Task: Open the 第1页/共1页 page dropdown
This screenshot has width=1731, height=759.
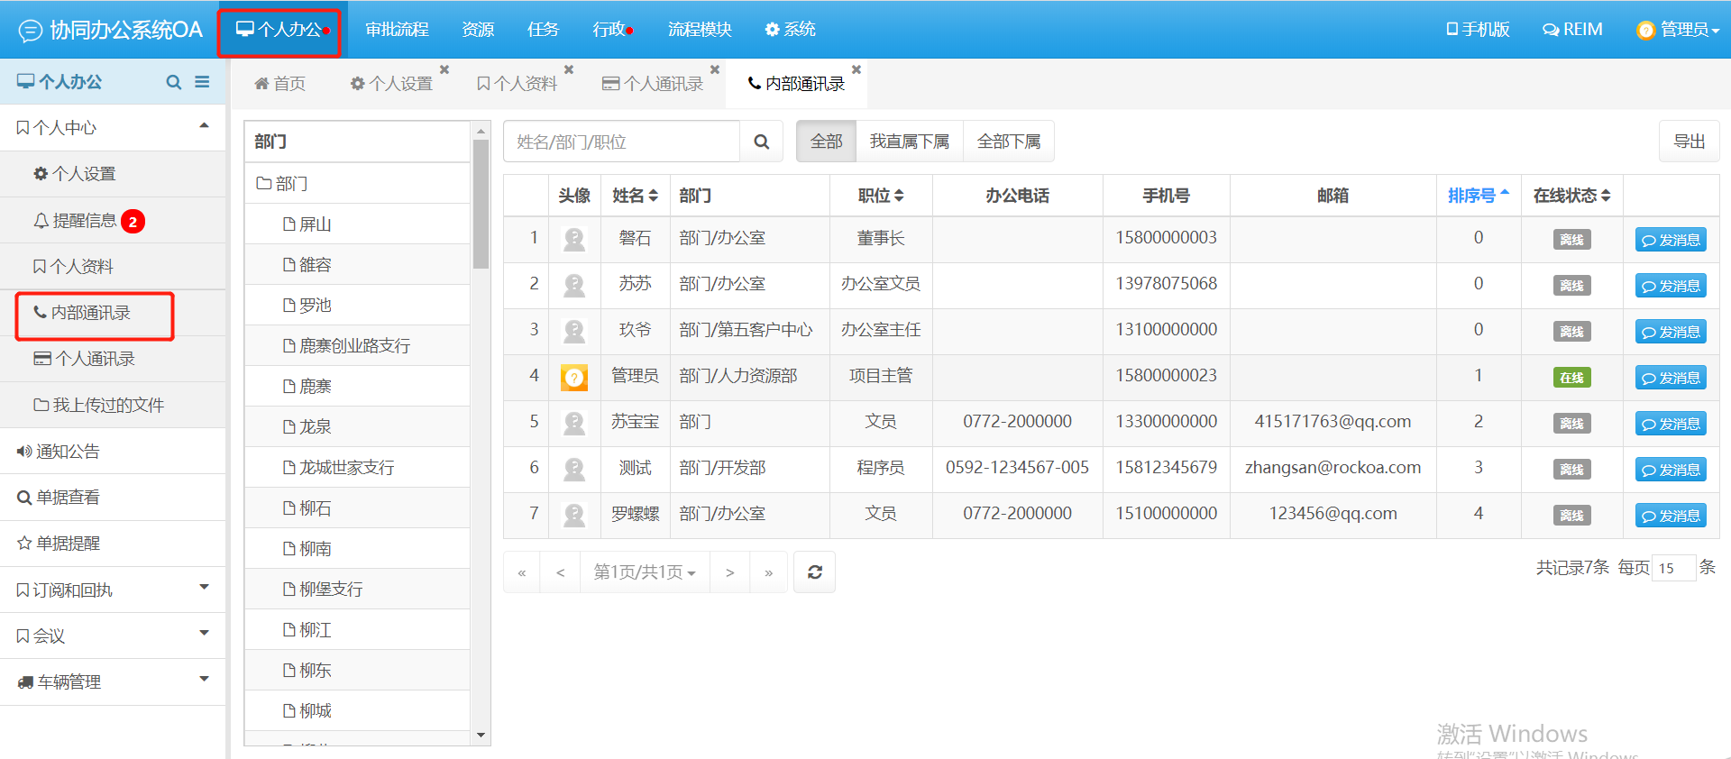Action: tap(645, 572)
